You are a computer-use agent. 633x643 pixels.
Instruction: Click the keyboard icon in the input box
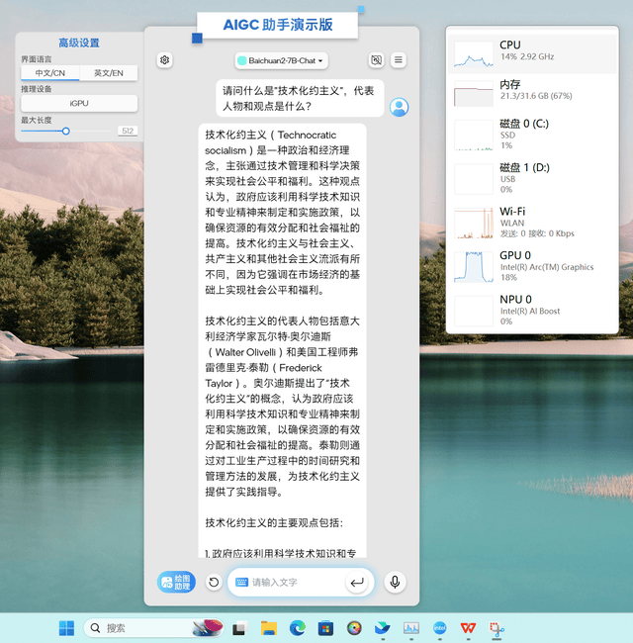click(x=241, y=582)
